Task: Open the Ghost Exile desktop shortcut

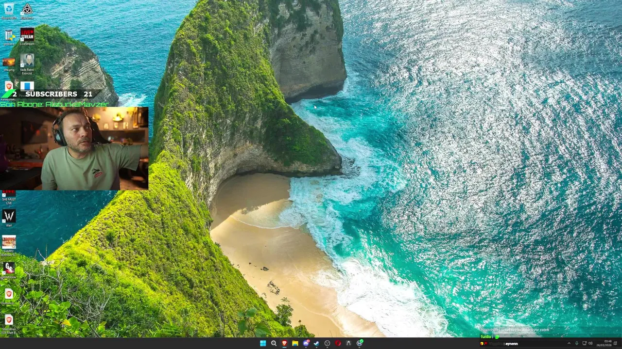Action: click(9, 270)
